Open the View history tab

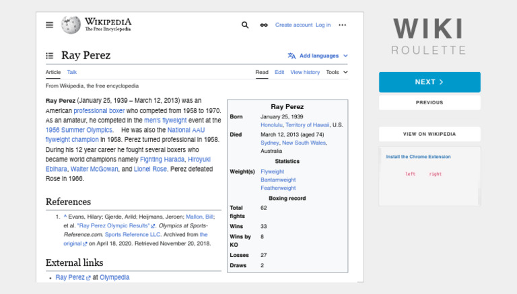click(x=305, y=72)
